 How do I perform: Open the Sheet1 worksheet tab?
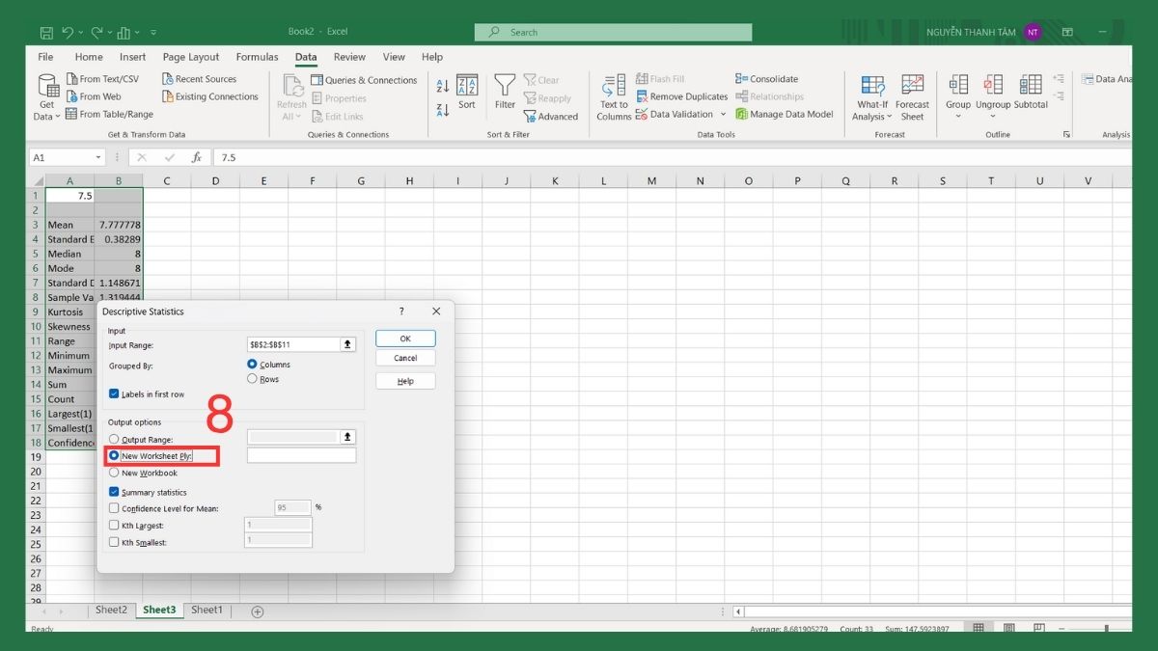point(207,610)
